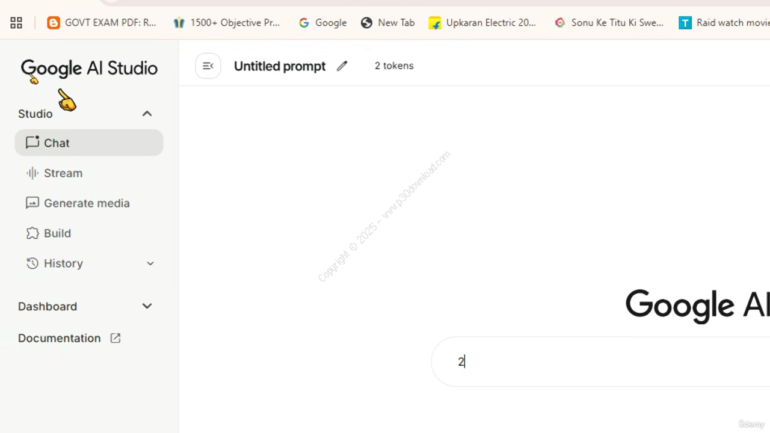Click the Google AI Studio sidebar logo
This screenshot has width=770, height=433.
click(89, 69)
